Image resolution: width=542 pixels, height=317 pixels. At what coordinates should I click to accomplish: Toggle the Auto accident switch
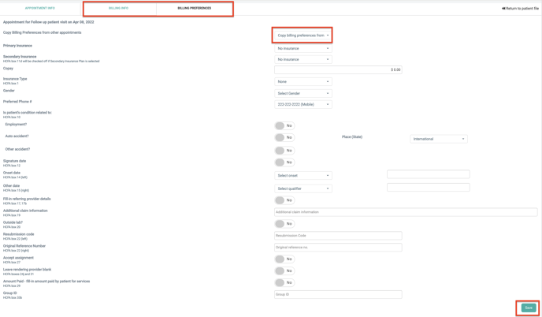280,137
